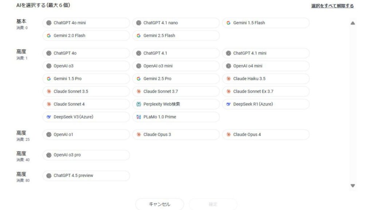This screenshot has width=373, height=210.
Task: Click the OpenAI logo beside OpenAI o3 pro
Action: coord(49,155)
